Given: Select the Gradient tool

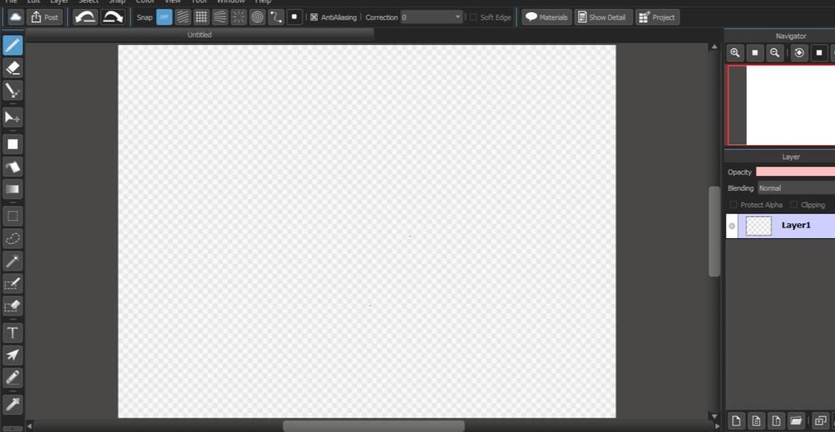Looking at the screenshot, I should (x=13, y=189).
